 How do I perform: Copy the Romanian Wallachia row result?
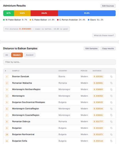111,83
